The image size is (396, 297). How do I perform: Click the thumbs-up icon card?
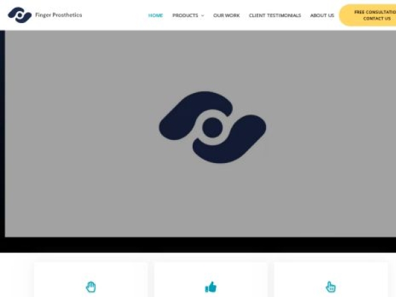point(211,286)
